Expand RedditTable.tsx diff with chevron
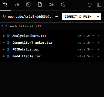104x97 pixels. point(98,56)
